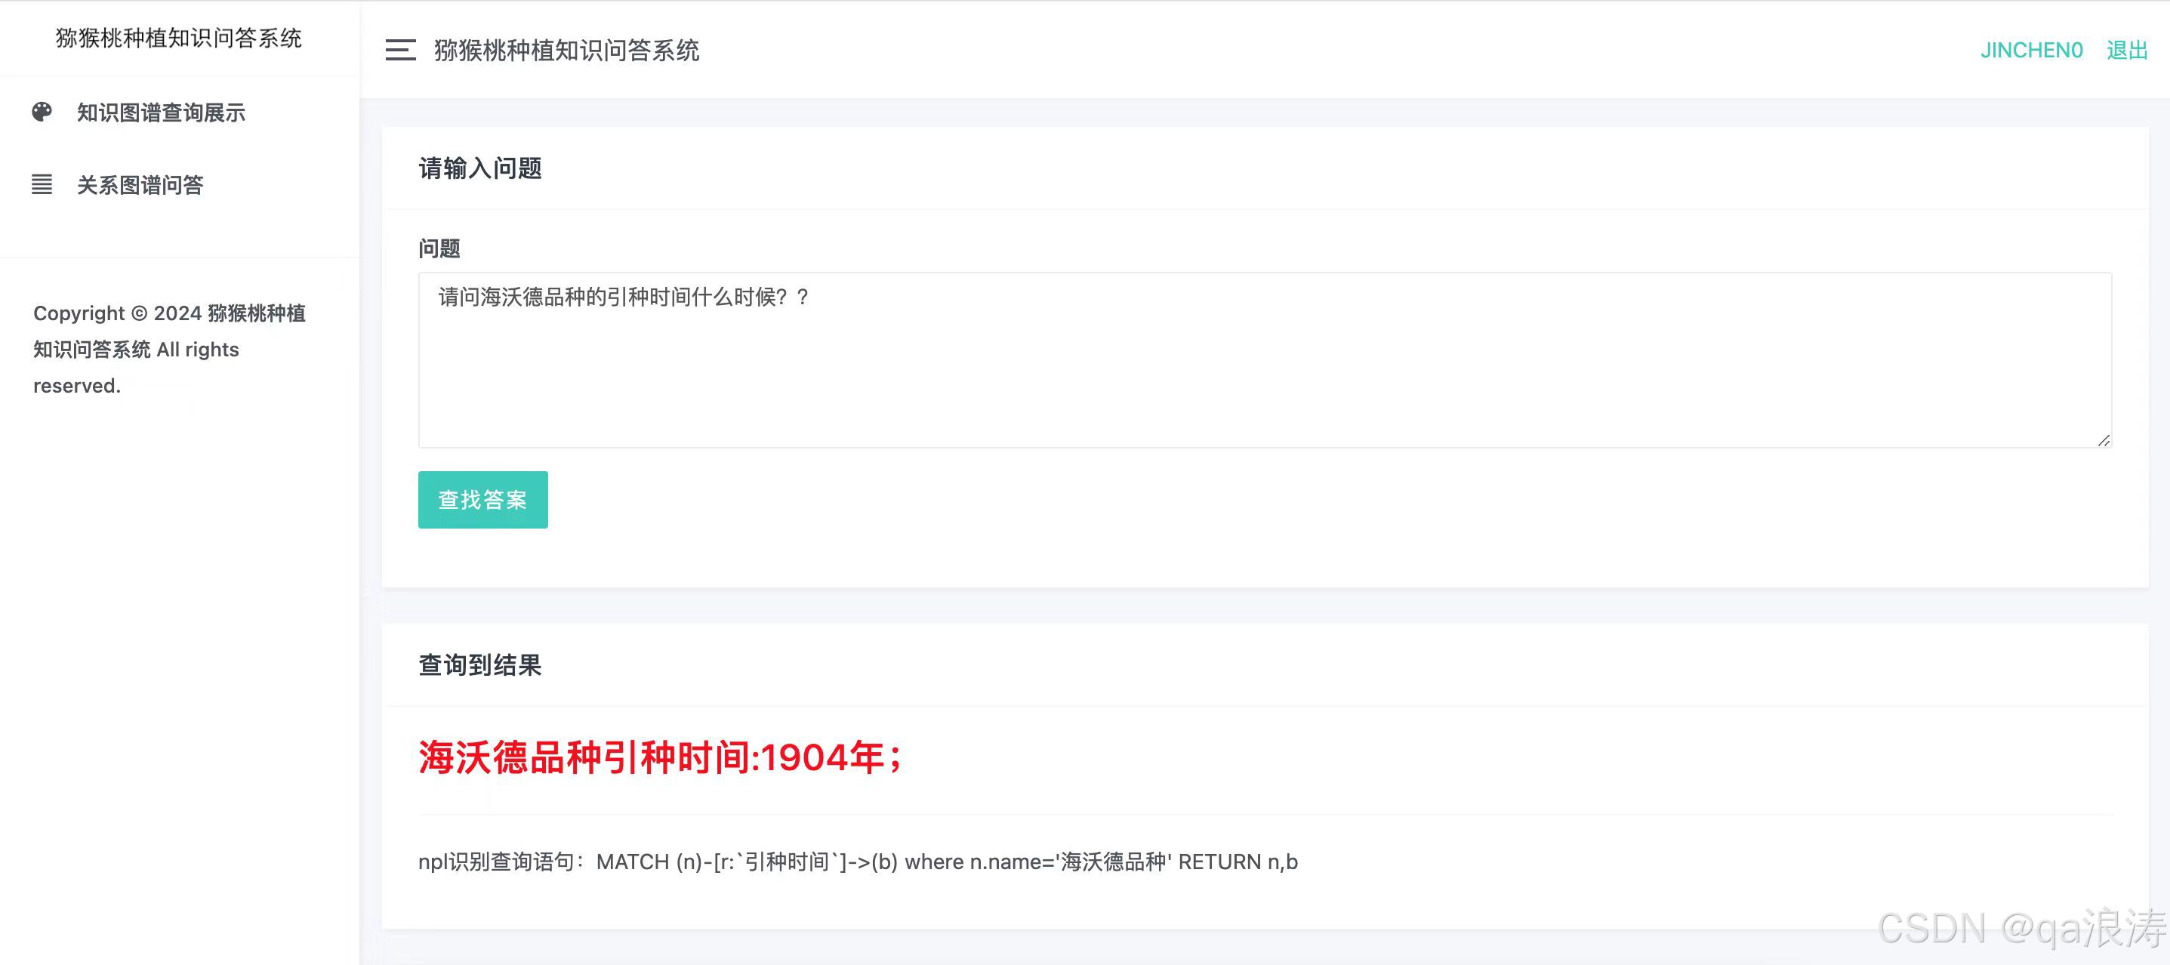Click the header title next to hamburger icon

(x=566, y=50)
